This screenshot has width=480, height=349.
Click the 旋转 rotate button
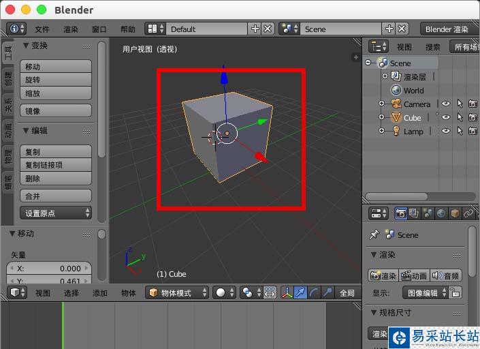(x=57, y=80)
